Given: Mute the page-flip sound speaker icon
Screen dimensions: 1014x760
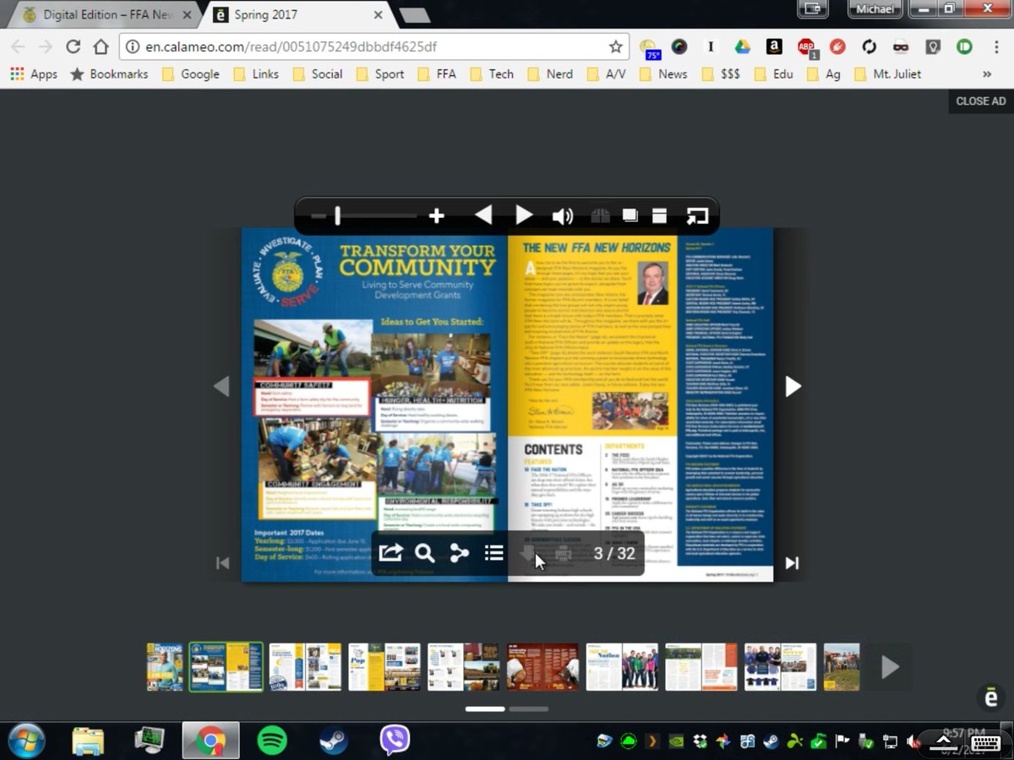Looking at the screenshot, I should click(563, 216).
